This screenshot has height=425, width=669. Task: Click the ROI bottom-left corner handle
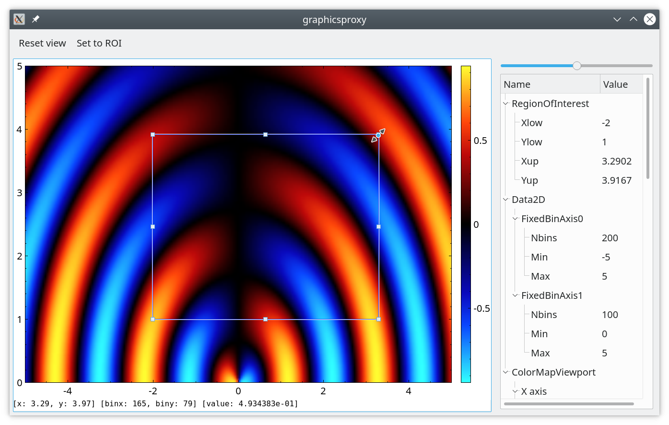[153, 319]
